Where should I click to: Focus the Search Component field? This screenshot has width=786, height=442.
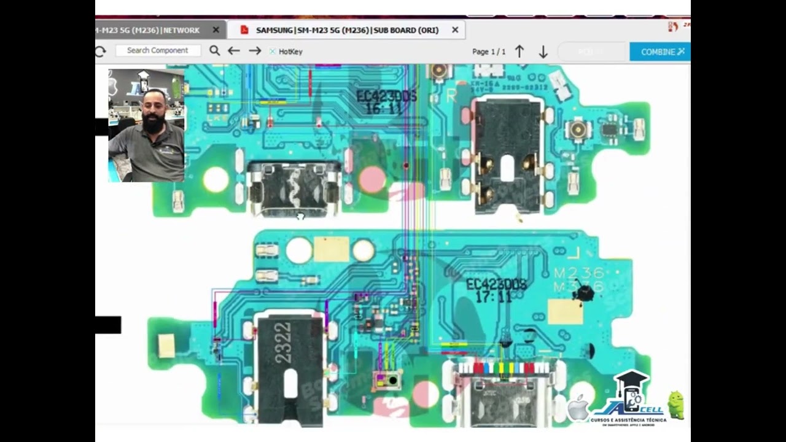pos(157,51)
